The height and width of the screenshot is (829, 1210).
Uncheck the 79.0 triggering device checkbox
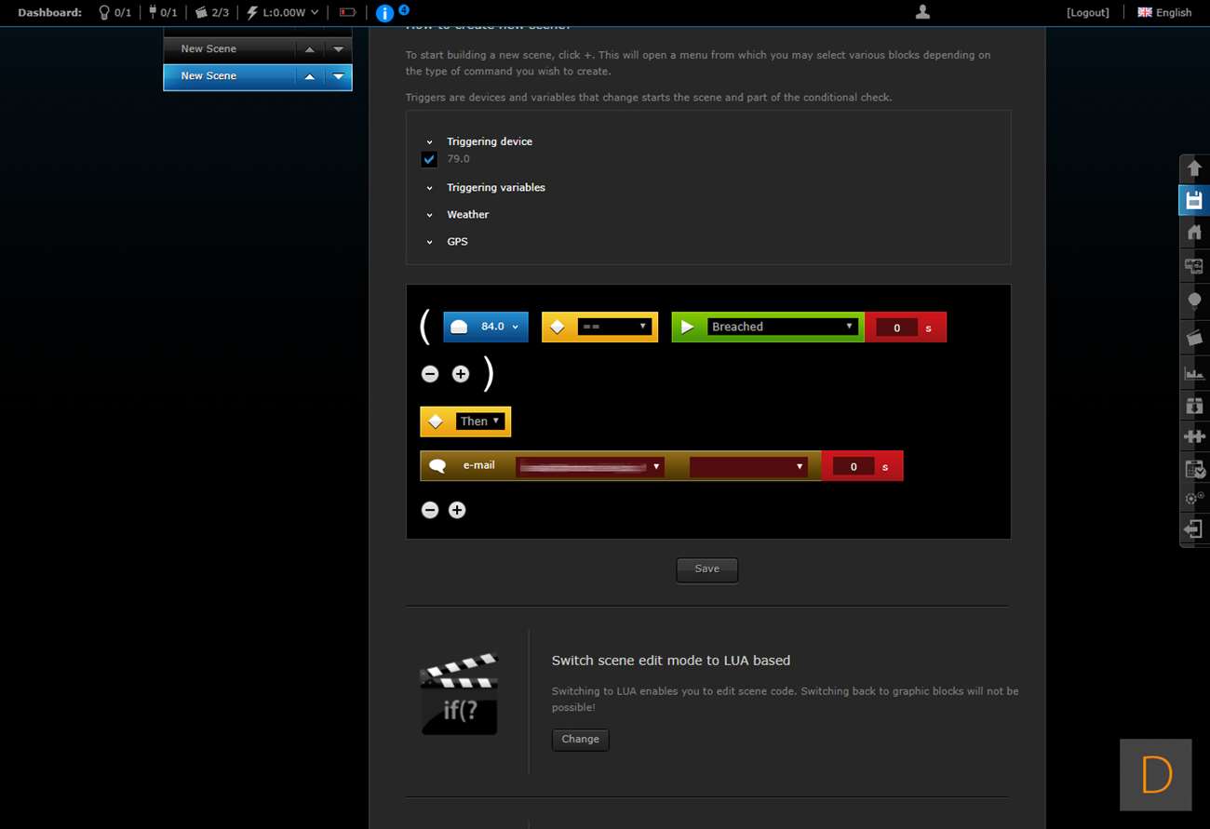coord(429,159)
